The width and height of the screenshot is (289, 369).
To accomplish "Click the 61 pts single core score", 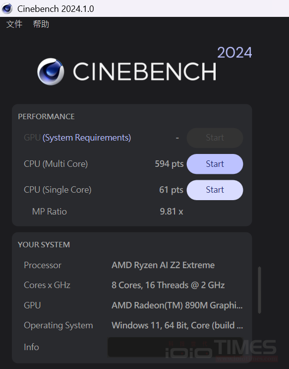I will click(171, 190).
